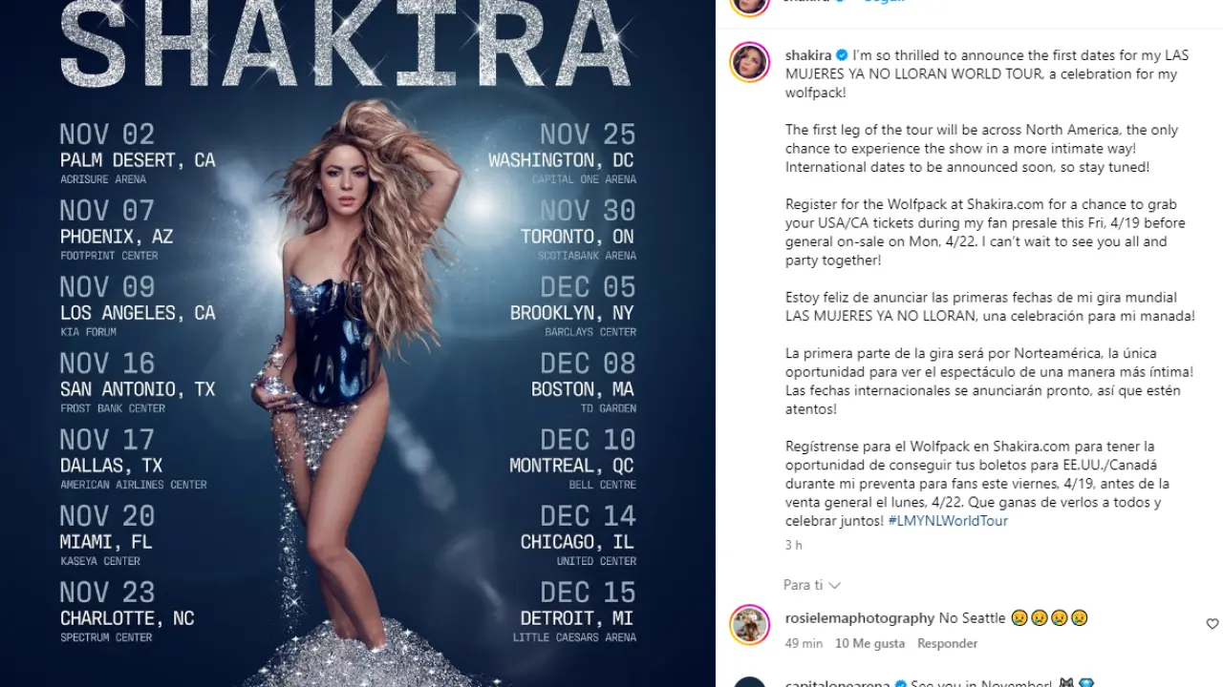Screen dimensions: 1223x687
Task: Click the verified badge beside shakira's name
Action: click(x=842, y=55)
